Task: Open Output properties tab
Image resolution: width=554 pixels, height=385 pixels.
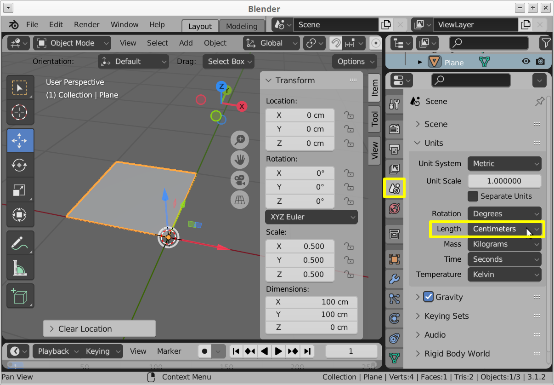Action: (394, 149)
